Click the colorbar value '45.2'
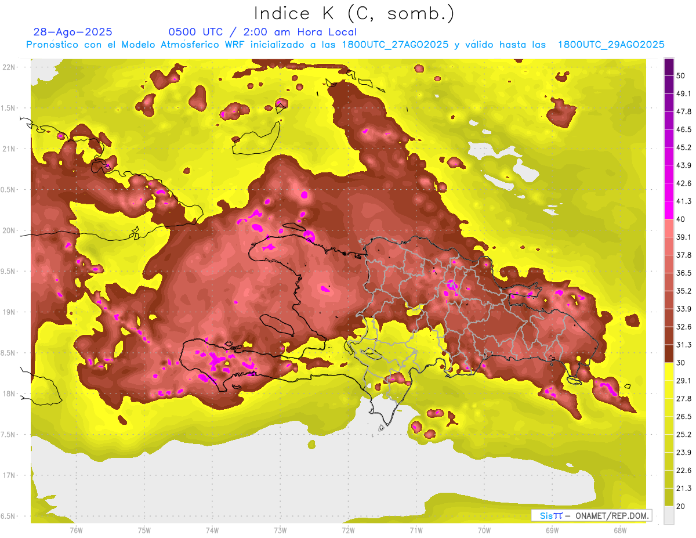This screenshot has width=696, height=538. (683, 147)
